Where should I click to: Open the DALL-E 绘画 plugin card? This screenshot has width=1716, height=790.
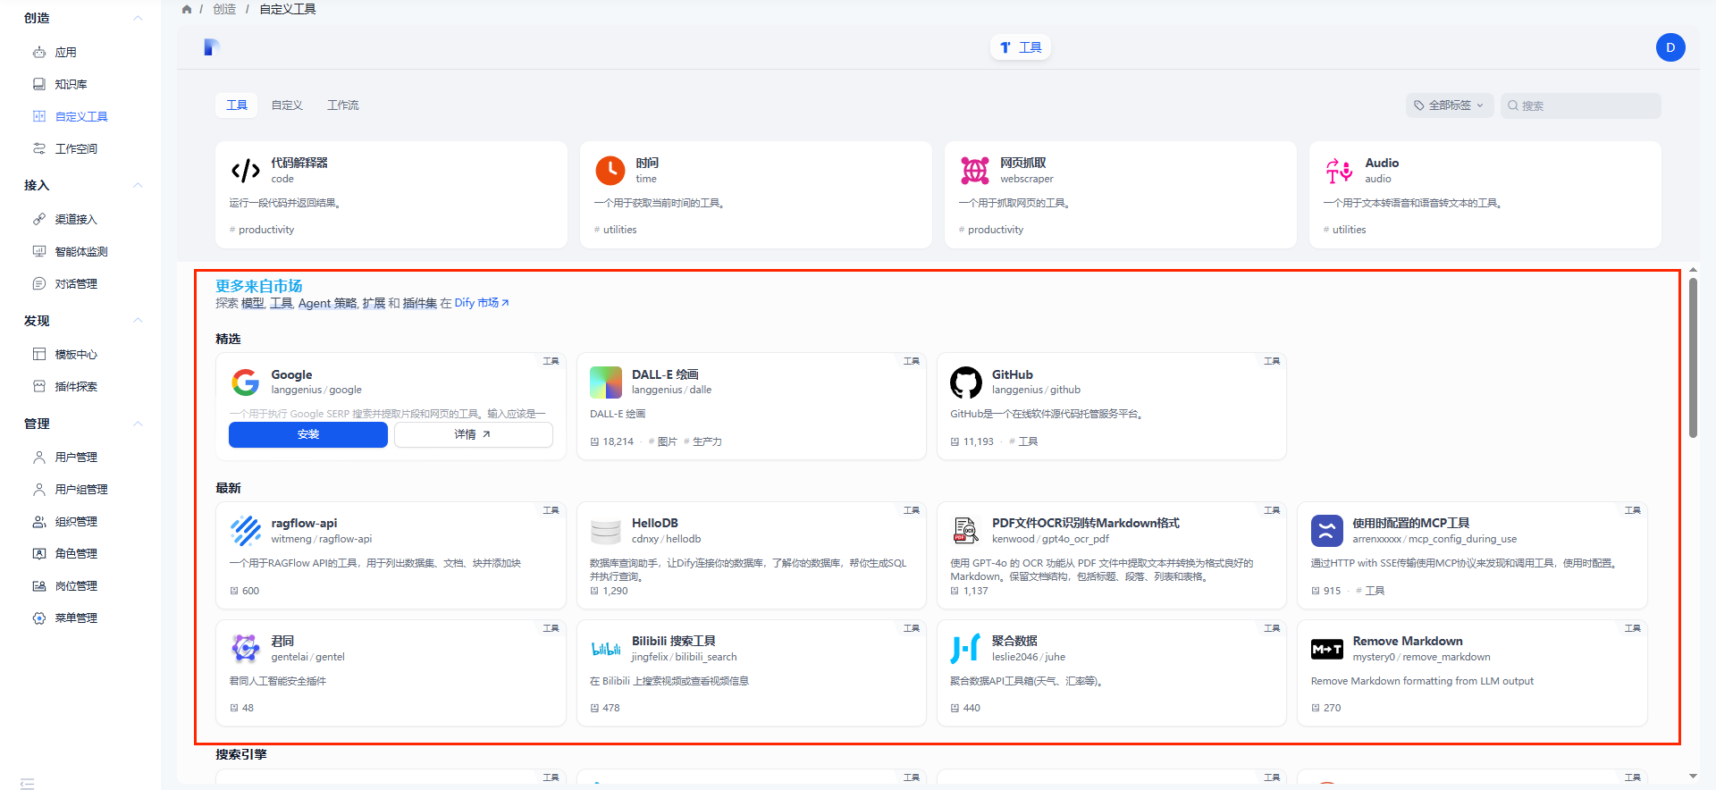[752, 407]
